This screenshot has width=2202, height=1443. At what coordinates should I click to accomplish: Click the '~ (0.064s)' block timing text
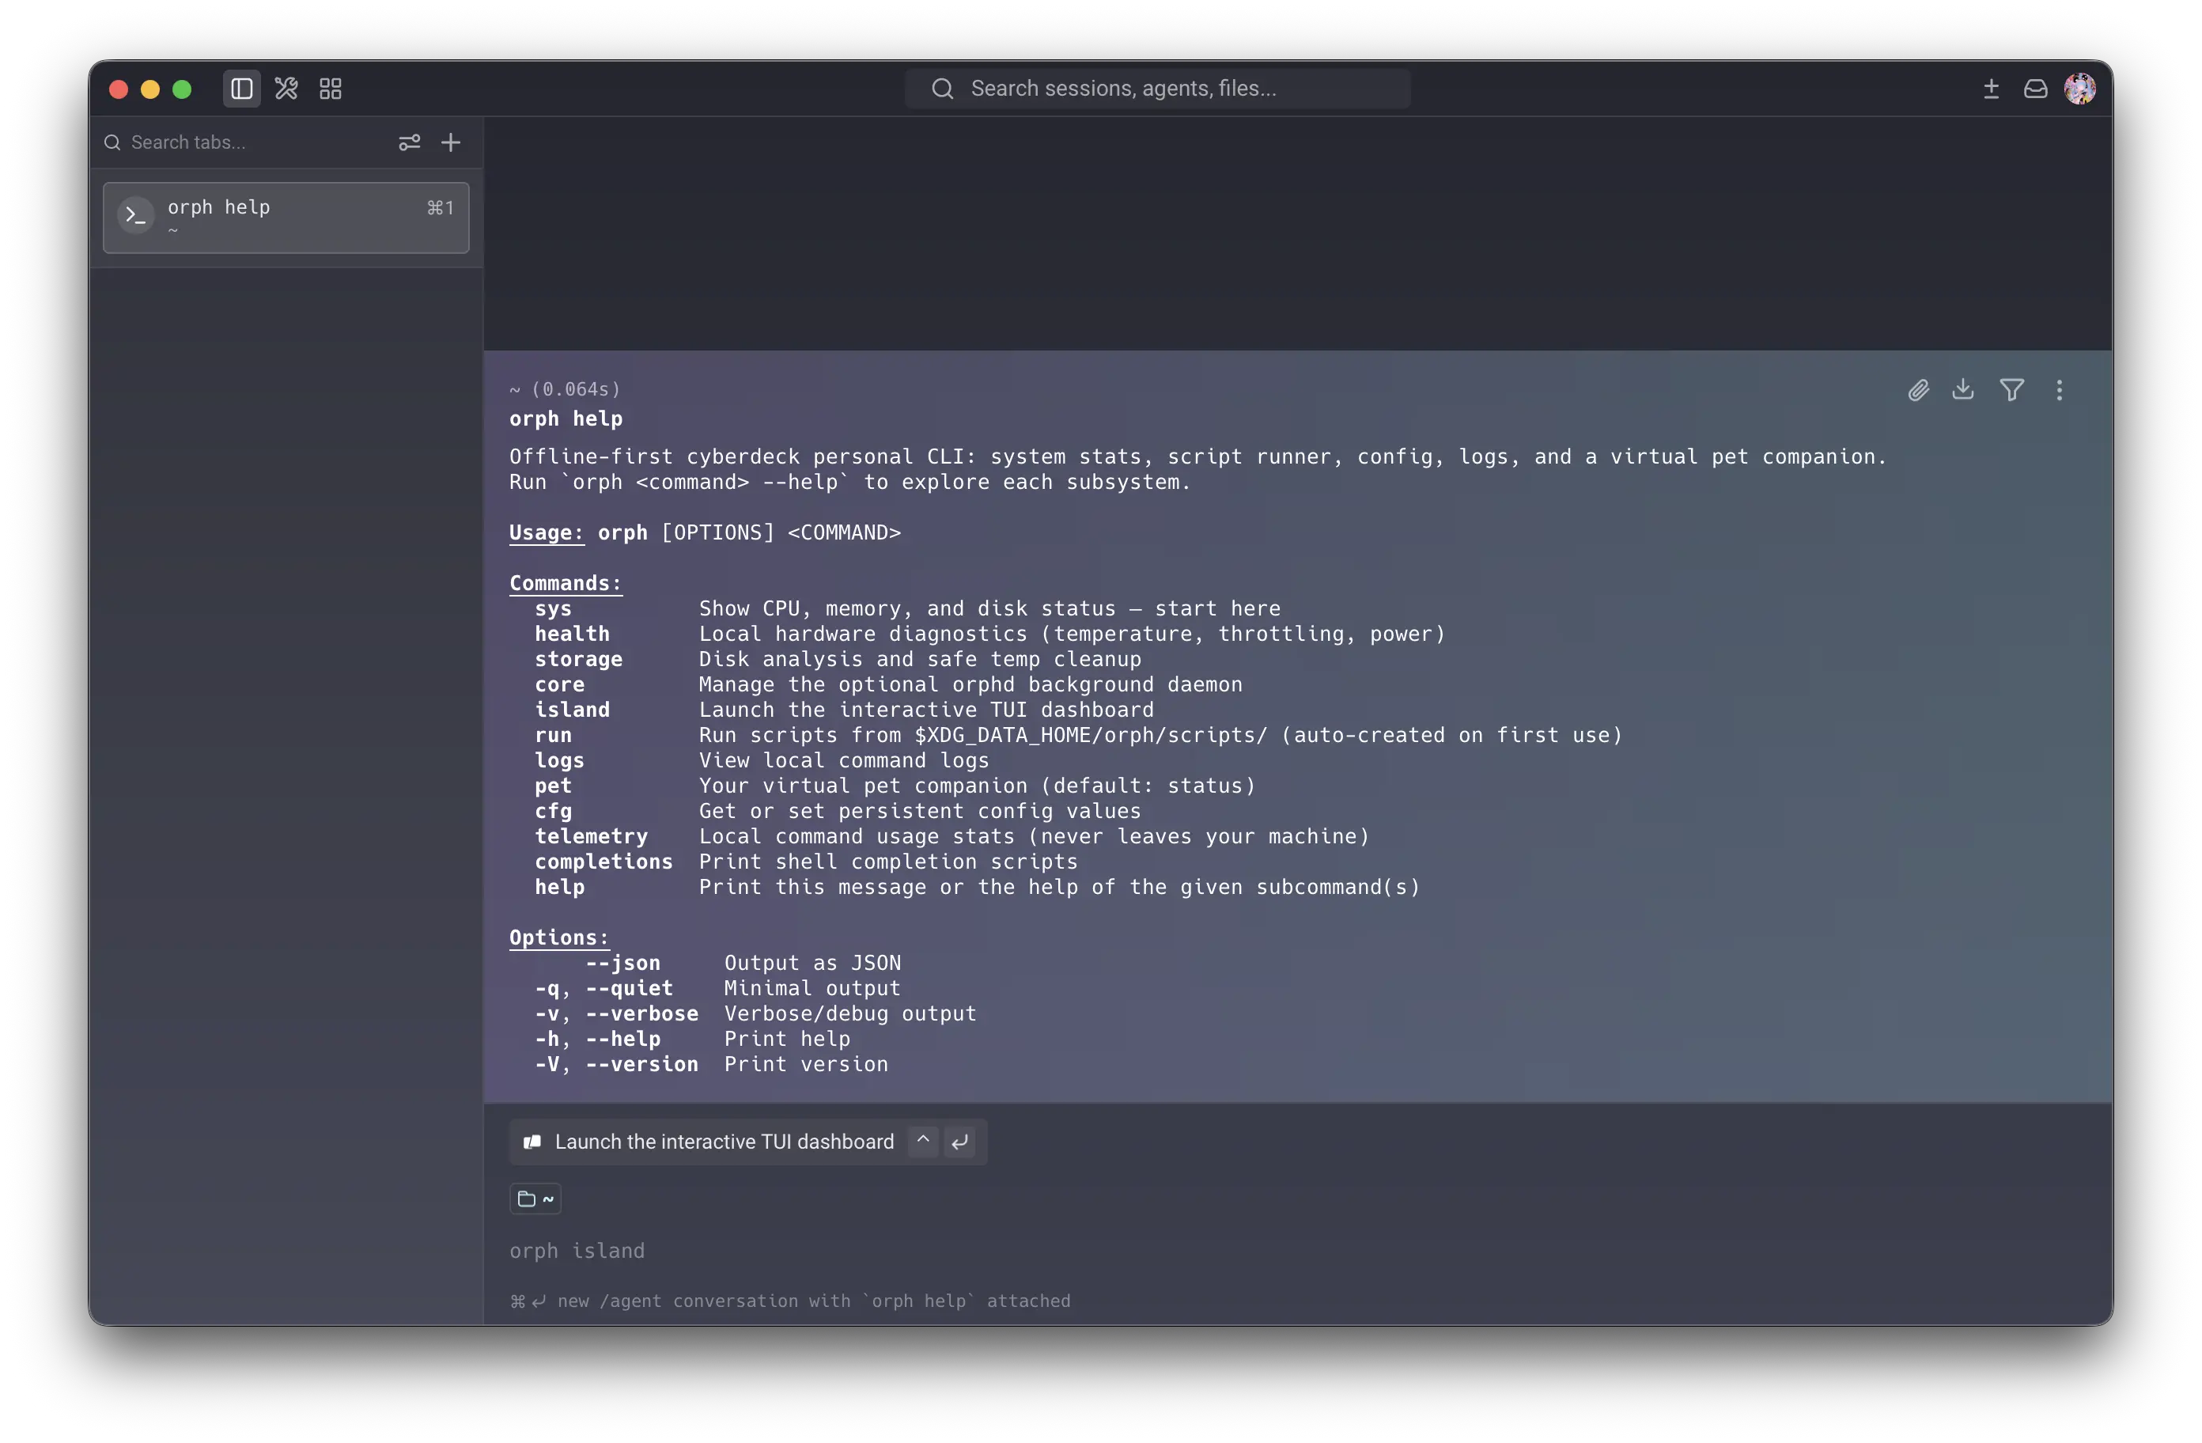[x=566, y=390]
